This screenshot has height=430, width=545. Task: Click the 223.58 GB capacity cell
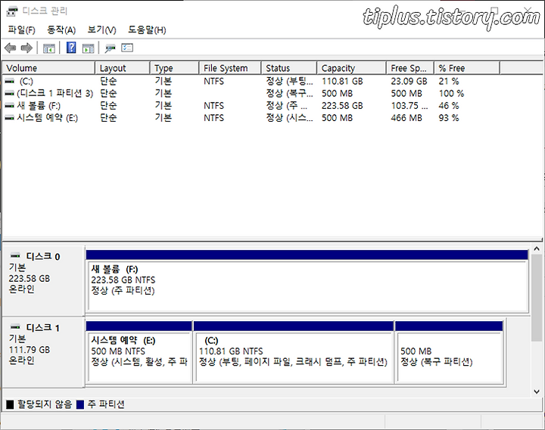(342, 106)
